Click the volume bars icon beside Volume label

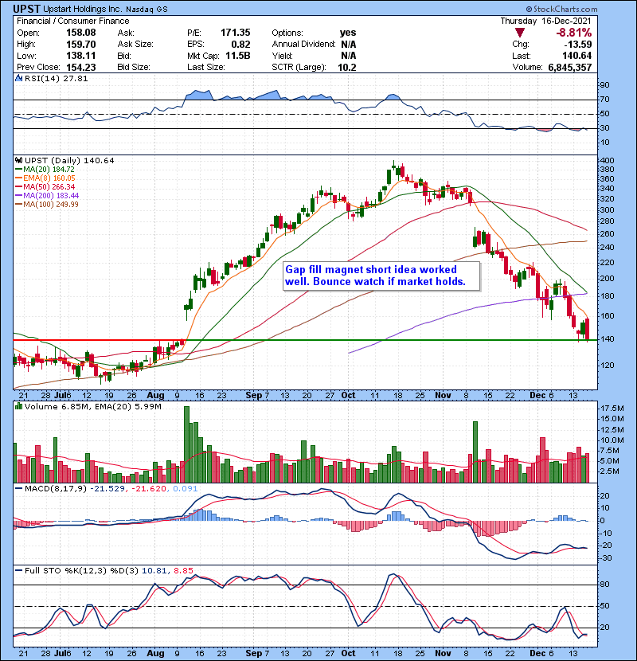pos(18,406)
